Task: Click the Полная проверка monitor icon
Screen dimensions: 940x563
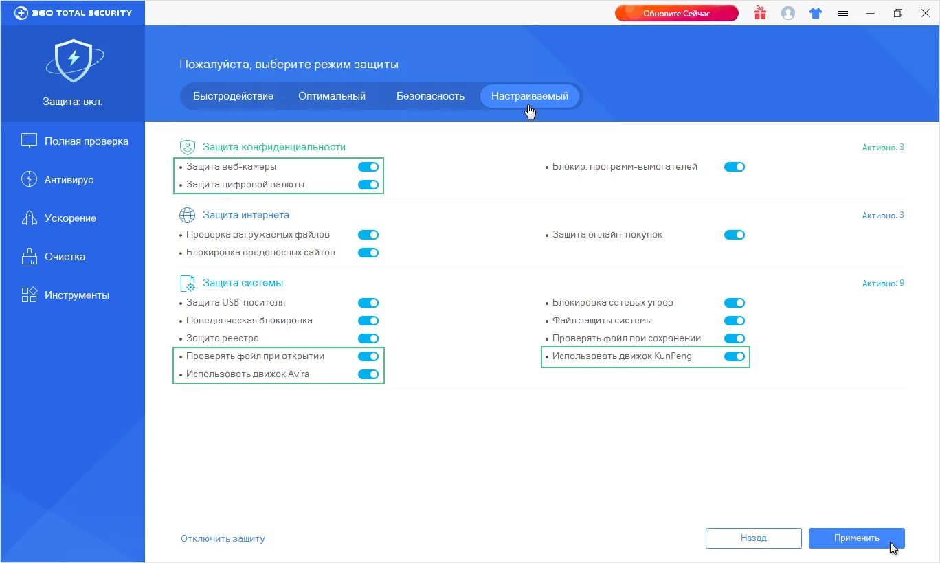Action: pyautogui.click(x=30, y=141)
